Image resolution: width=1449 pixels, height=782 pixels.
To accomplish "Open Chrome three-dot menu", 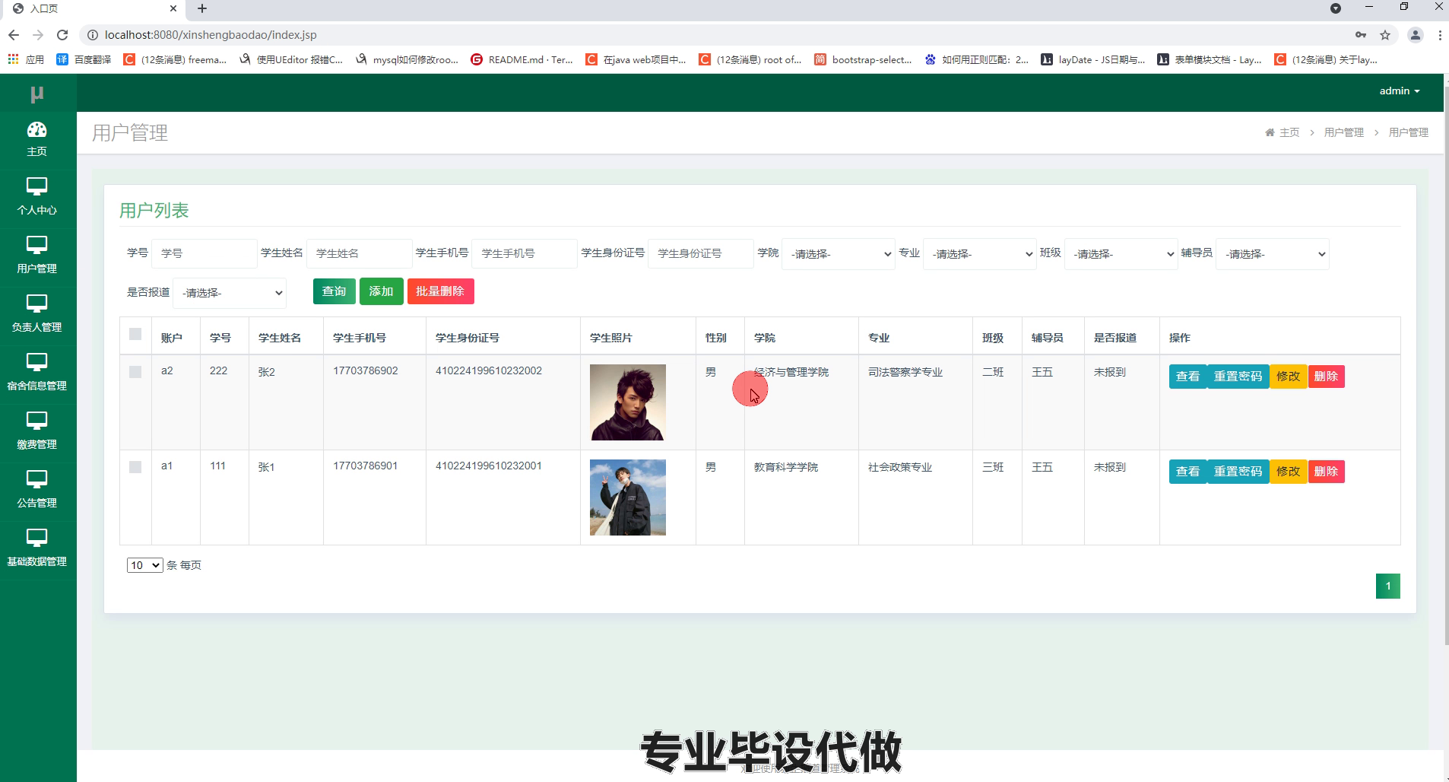I will point(1440,35).
